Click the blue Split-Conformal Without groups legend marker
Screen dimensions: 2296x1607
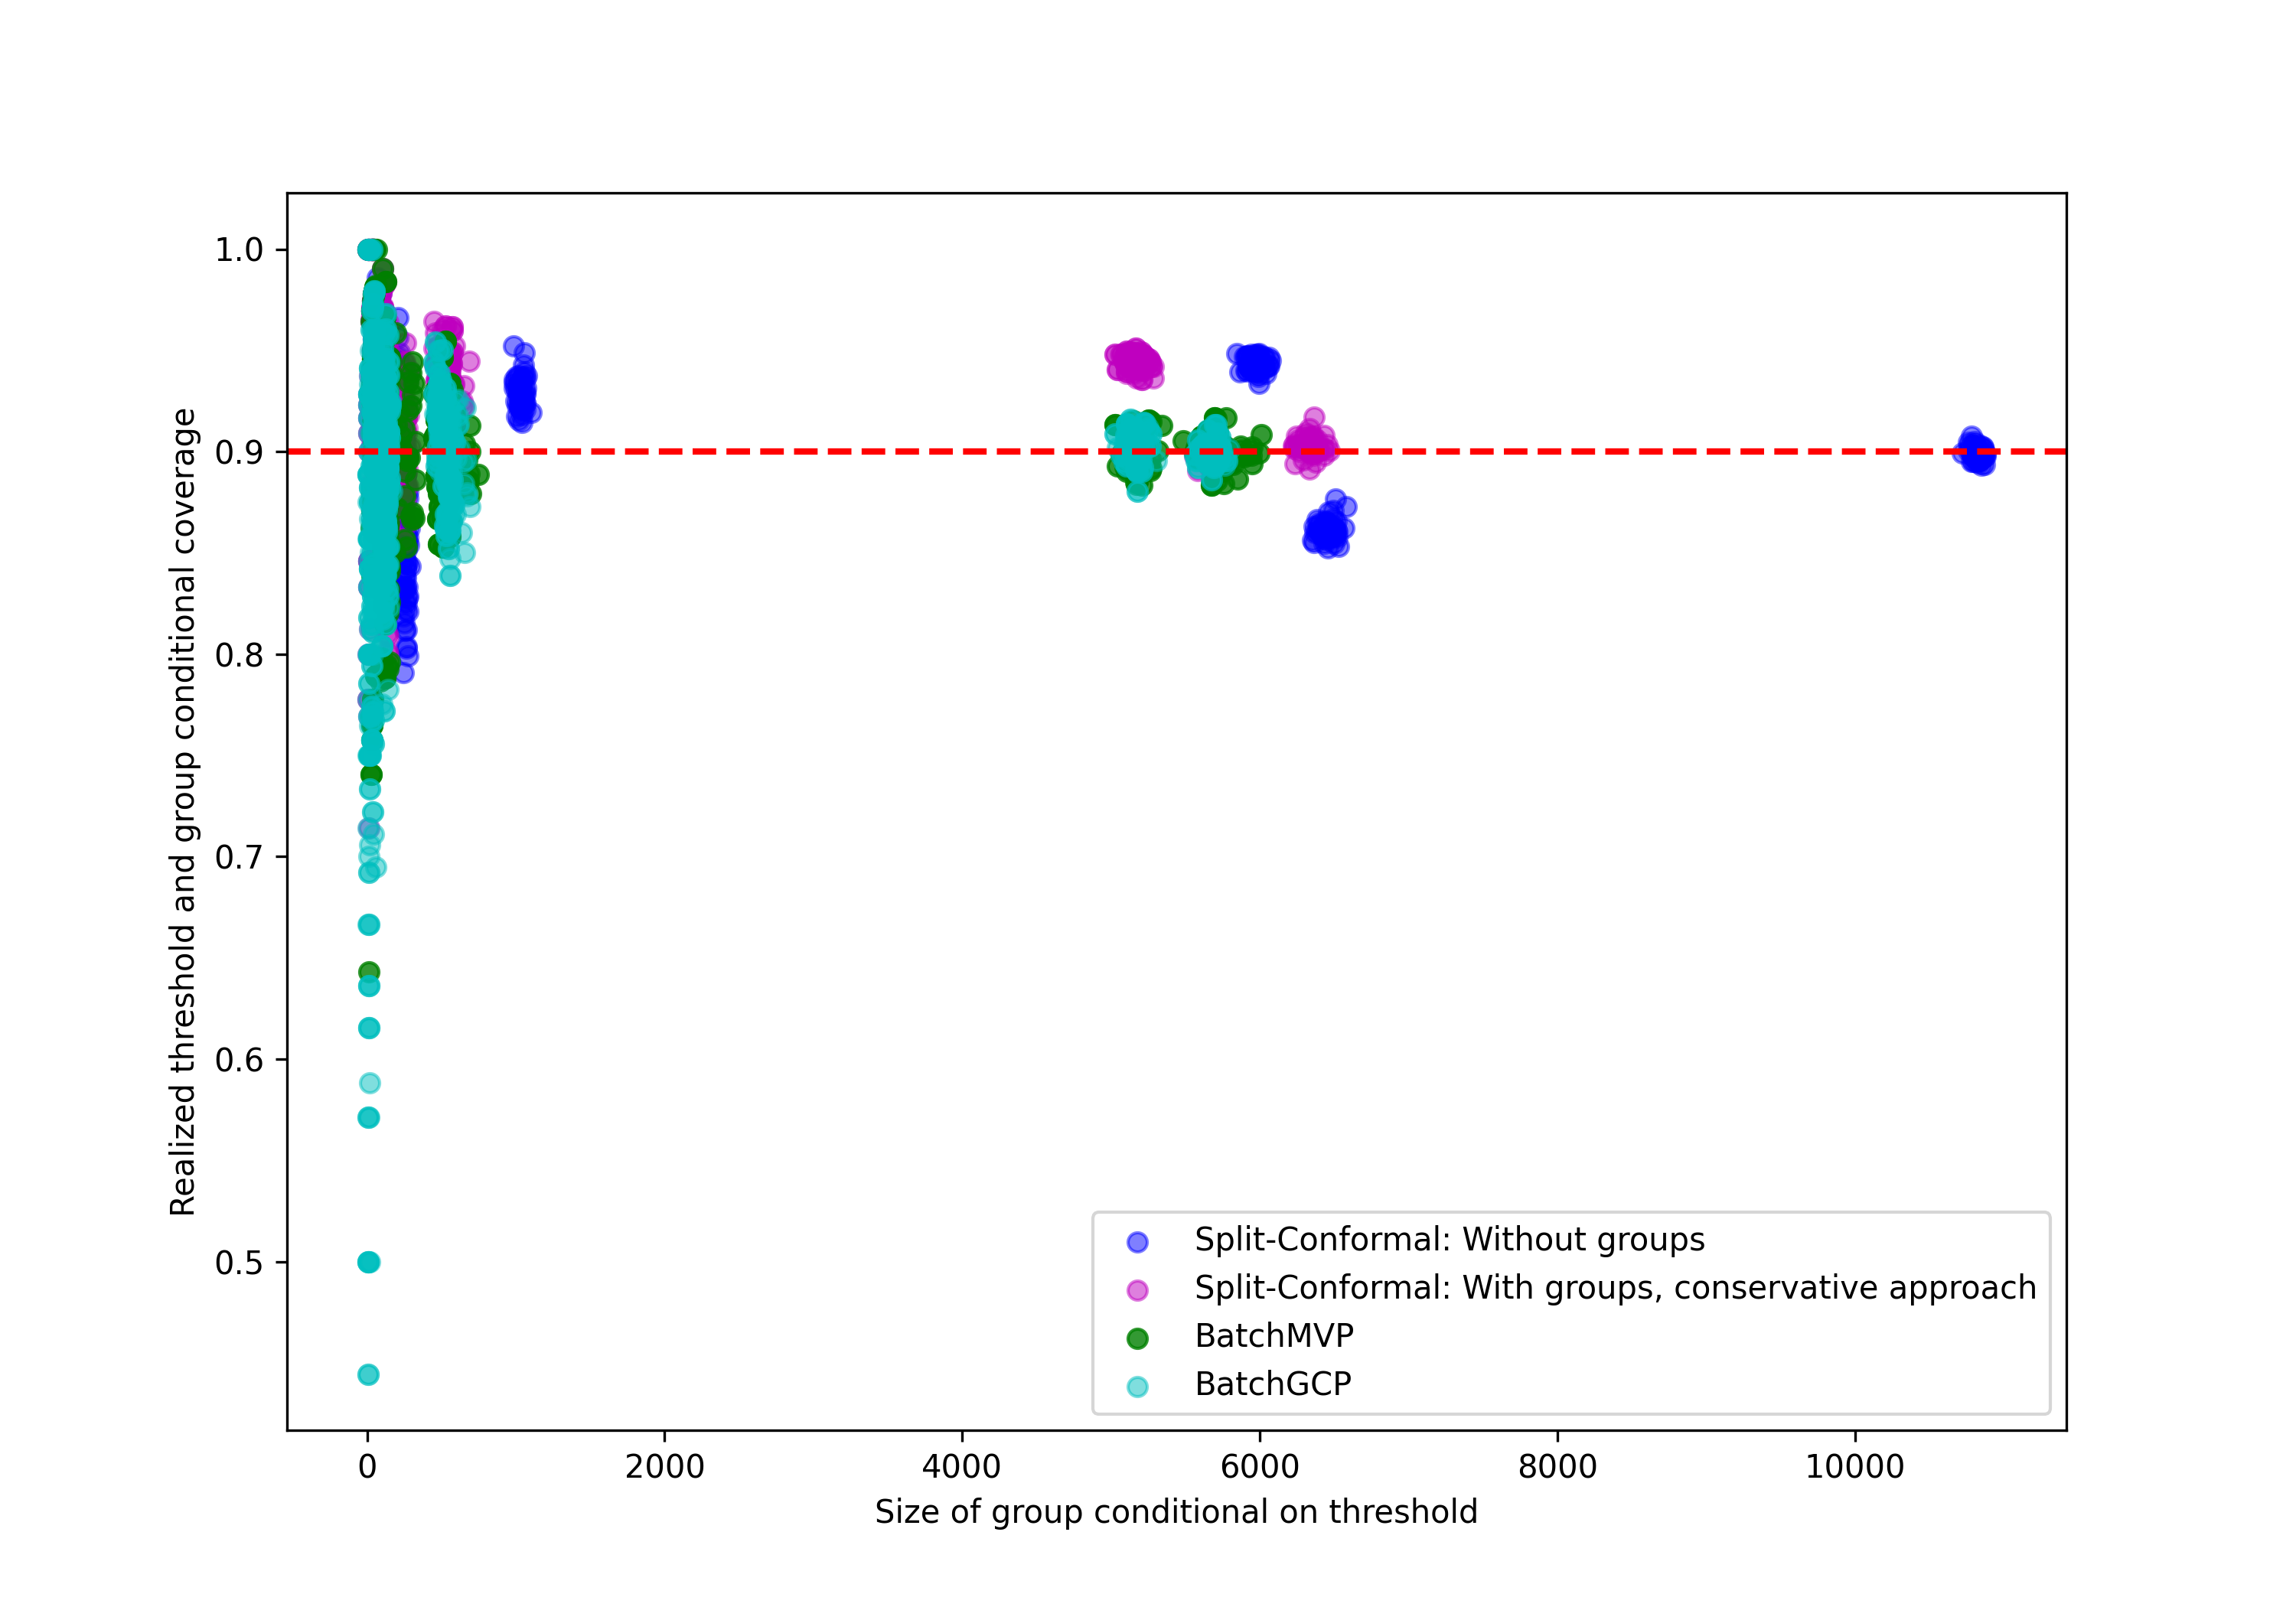(1137, 1242)
